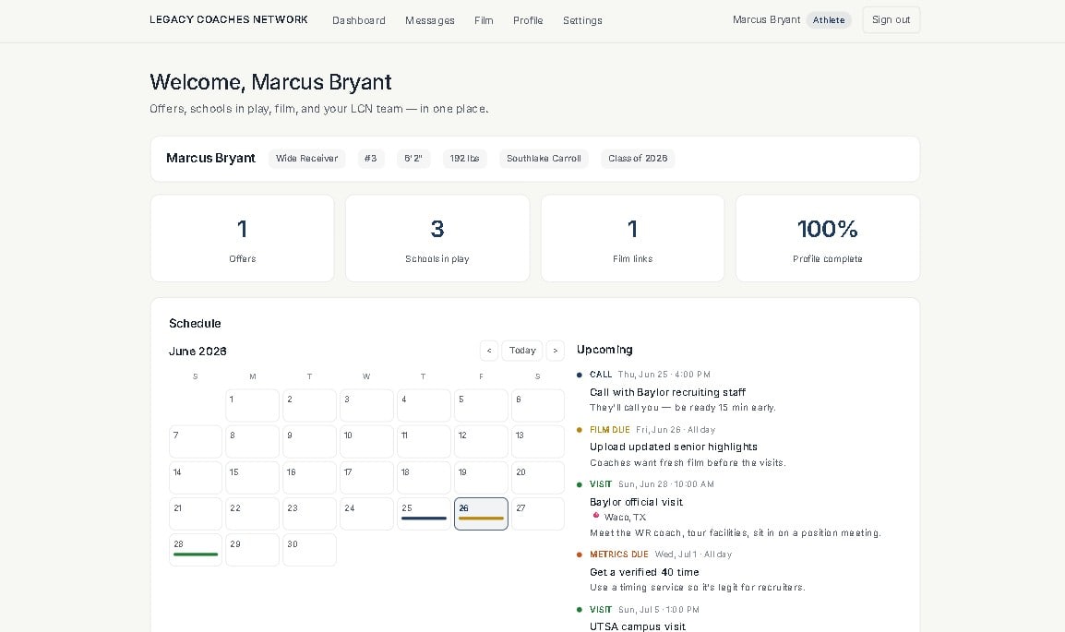
Task: Open the Messages nav item
Action: pos(430,20)
